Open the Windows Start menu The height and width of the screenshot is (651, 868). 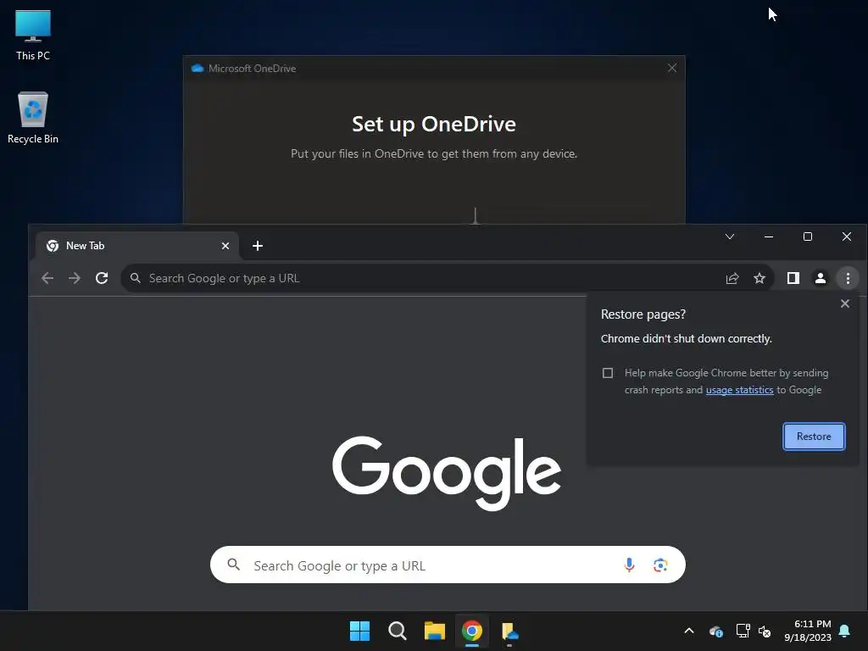(x=359, y=631)
